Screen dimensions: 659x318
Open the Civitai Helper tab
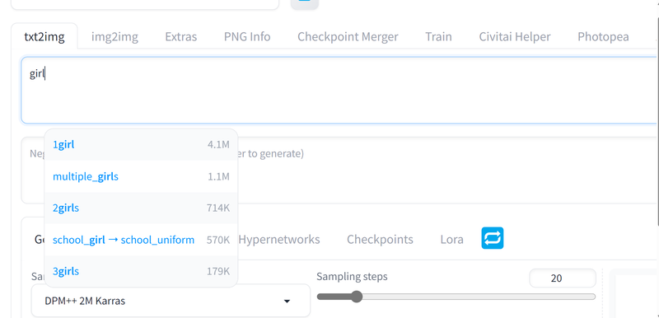pyautogui.click(x=514, y=36)
